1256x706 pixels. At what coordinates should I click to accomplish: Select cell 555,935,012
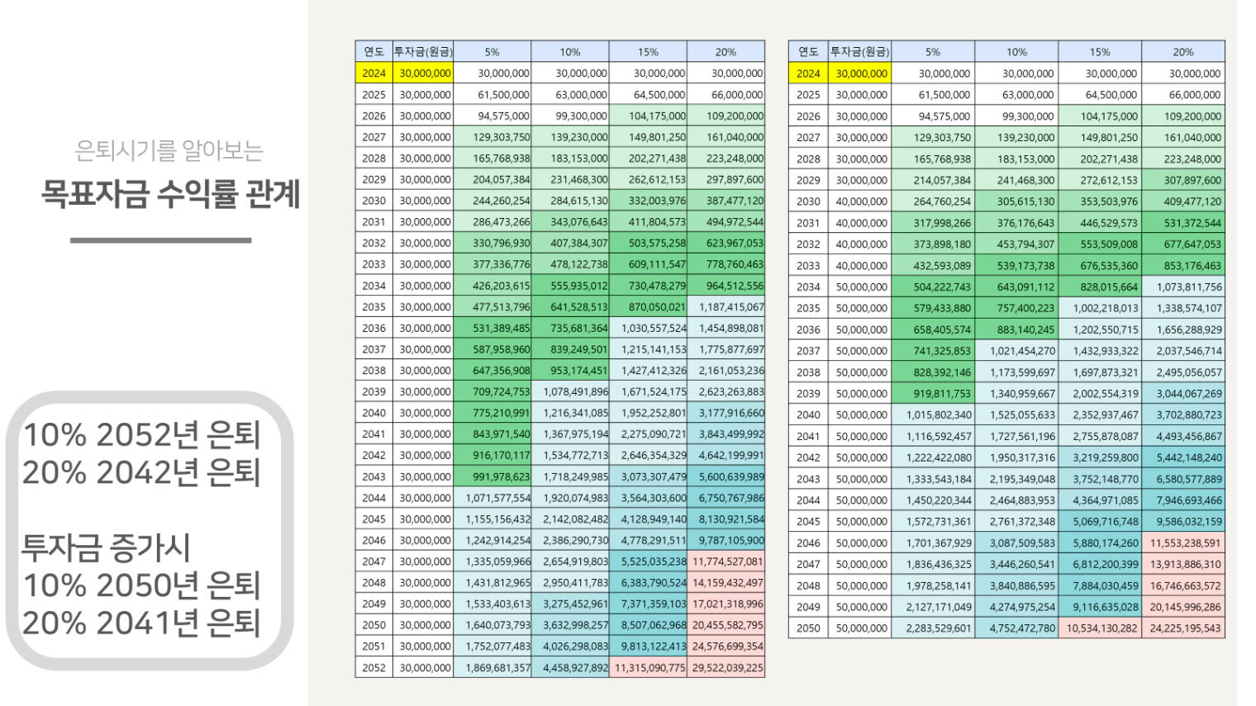(570, 286)
